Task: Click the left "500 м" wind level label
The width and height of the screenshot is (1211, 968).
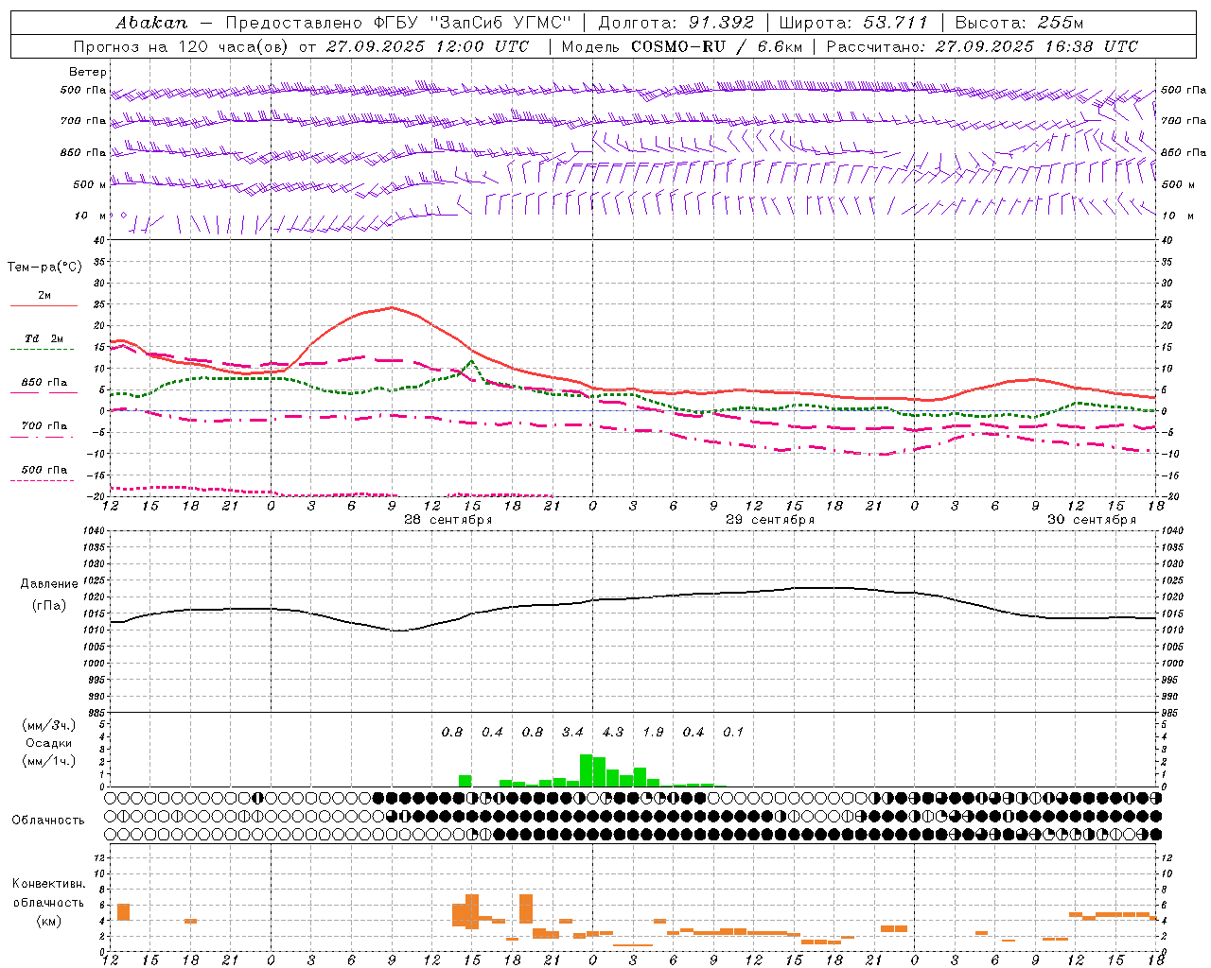Action: coord(90,184)
